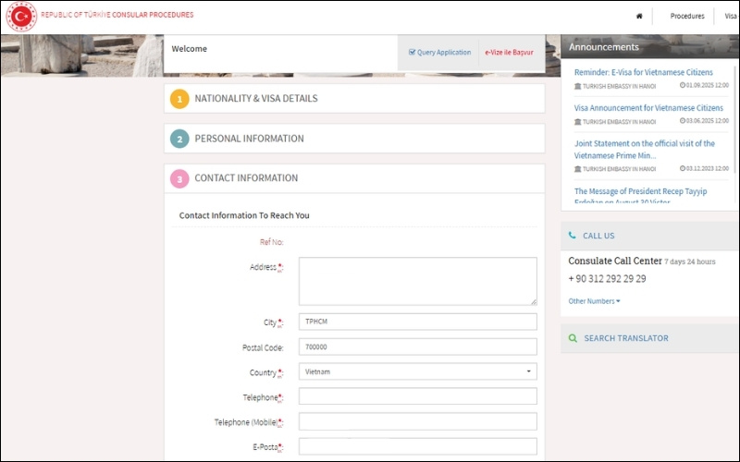
Task: Open Reminder: E-Visa for Vietnamese Citizens
Action: point(645,72)
